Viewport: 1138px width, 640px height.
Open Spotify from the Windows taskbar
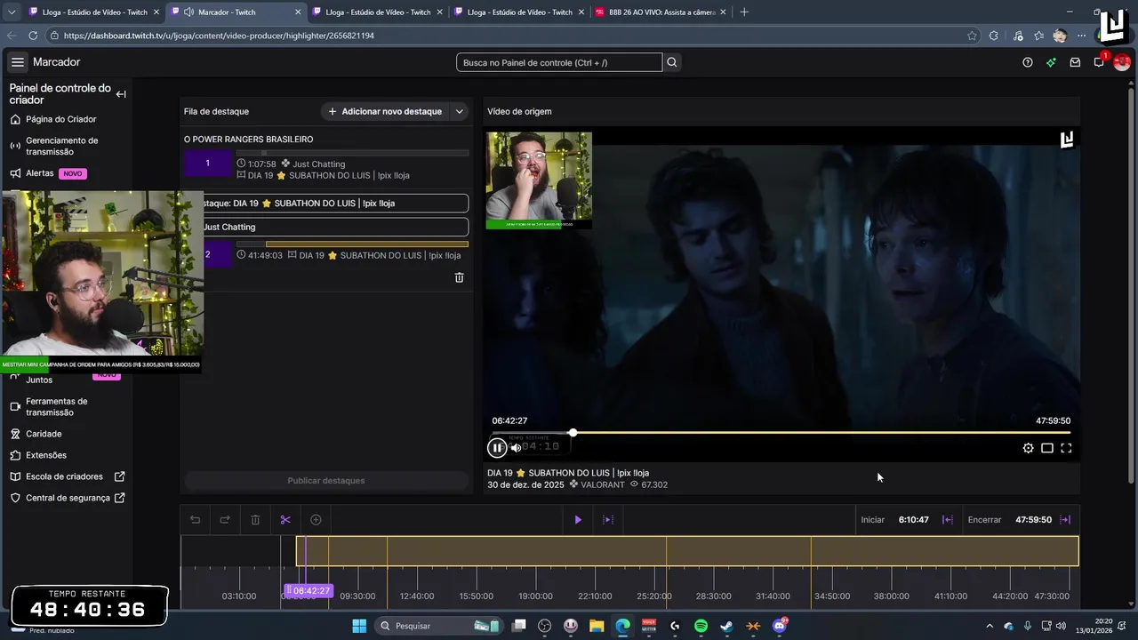pos(701,626)
